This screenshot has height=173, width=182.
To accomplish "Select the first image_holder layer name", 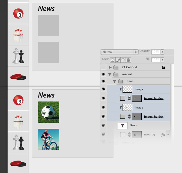I will pyautogui.click(x=153, y=98).
